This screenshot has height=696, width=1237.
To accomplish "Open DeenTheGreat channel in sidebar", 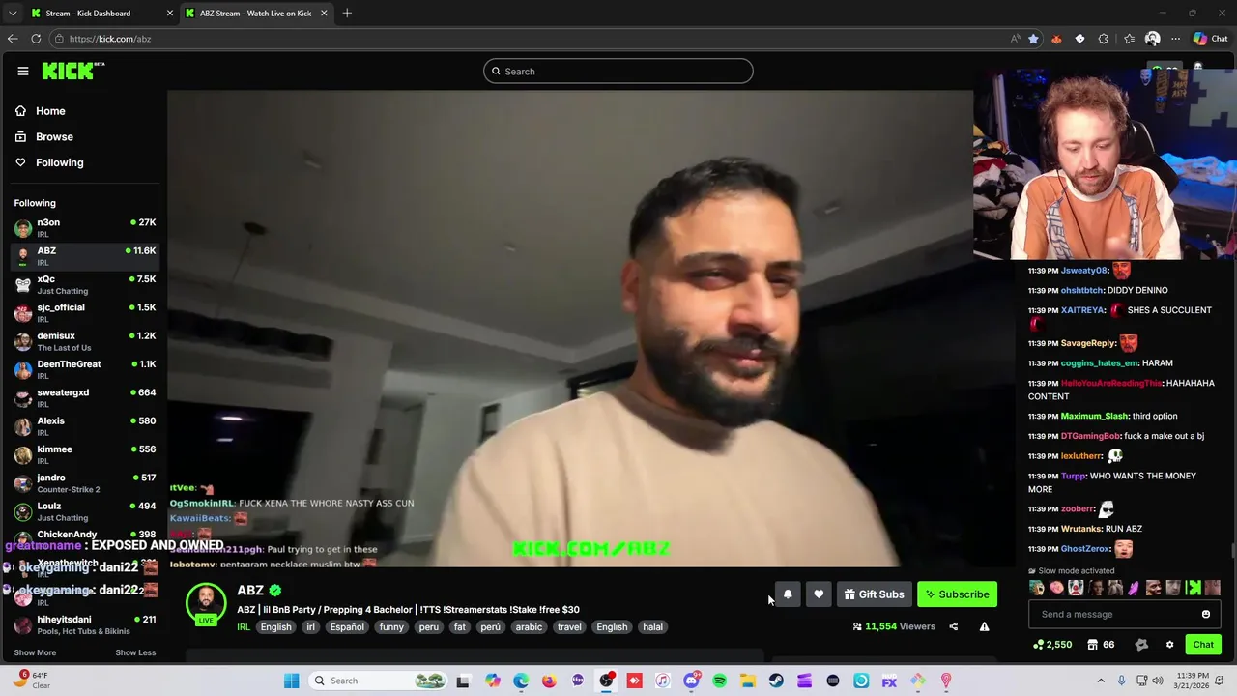I will 85,369.
